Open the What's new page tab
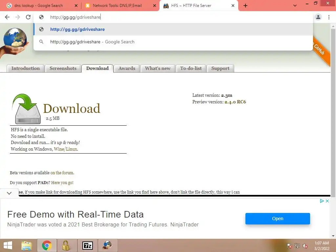The height and width of the screenshot is (252, 336). (x=158, y=68)
